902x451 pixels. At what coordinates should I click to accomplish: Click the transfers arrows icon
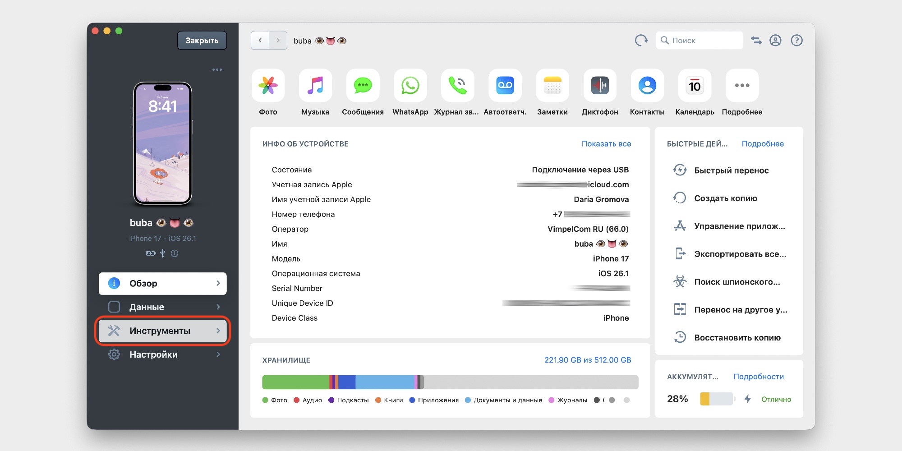756,41
